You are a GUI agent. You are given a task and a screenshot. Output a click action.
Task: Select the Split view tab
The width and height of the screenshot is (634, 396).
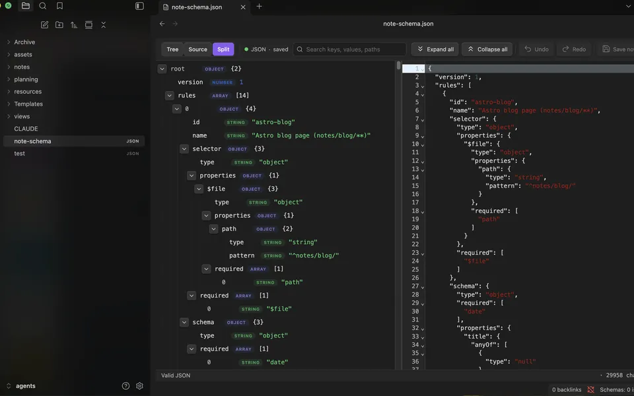point(223,49)
